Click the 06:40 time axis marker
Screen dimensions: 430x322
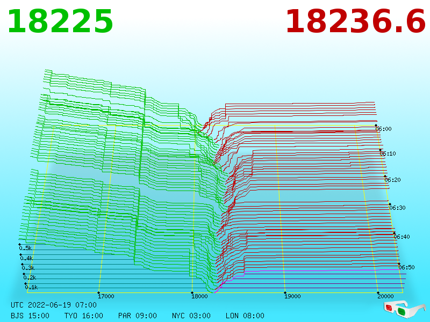[x=402, y=237]
